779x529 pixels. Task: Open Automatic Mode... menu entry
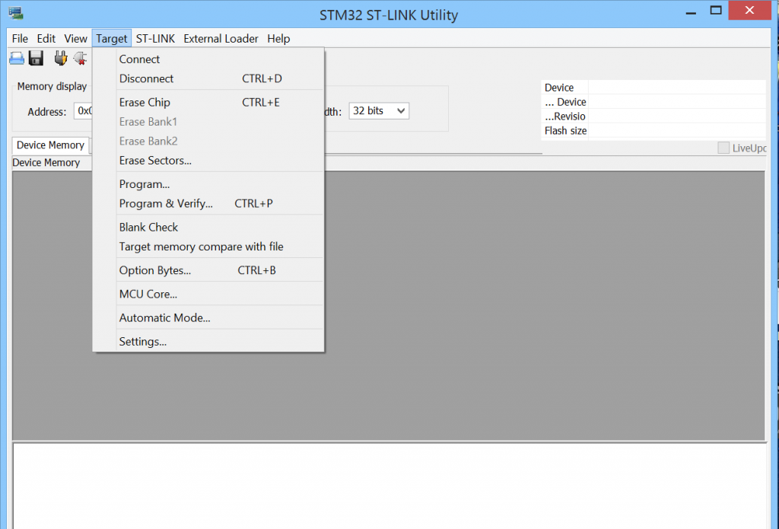pyautogui.click(x=208, y=318)
